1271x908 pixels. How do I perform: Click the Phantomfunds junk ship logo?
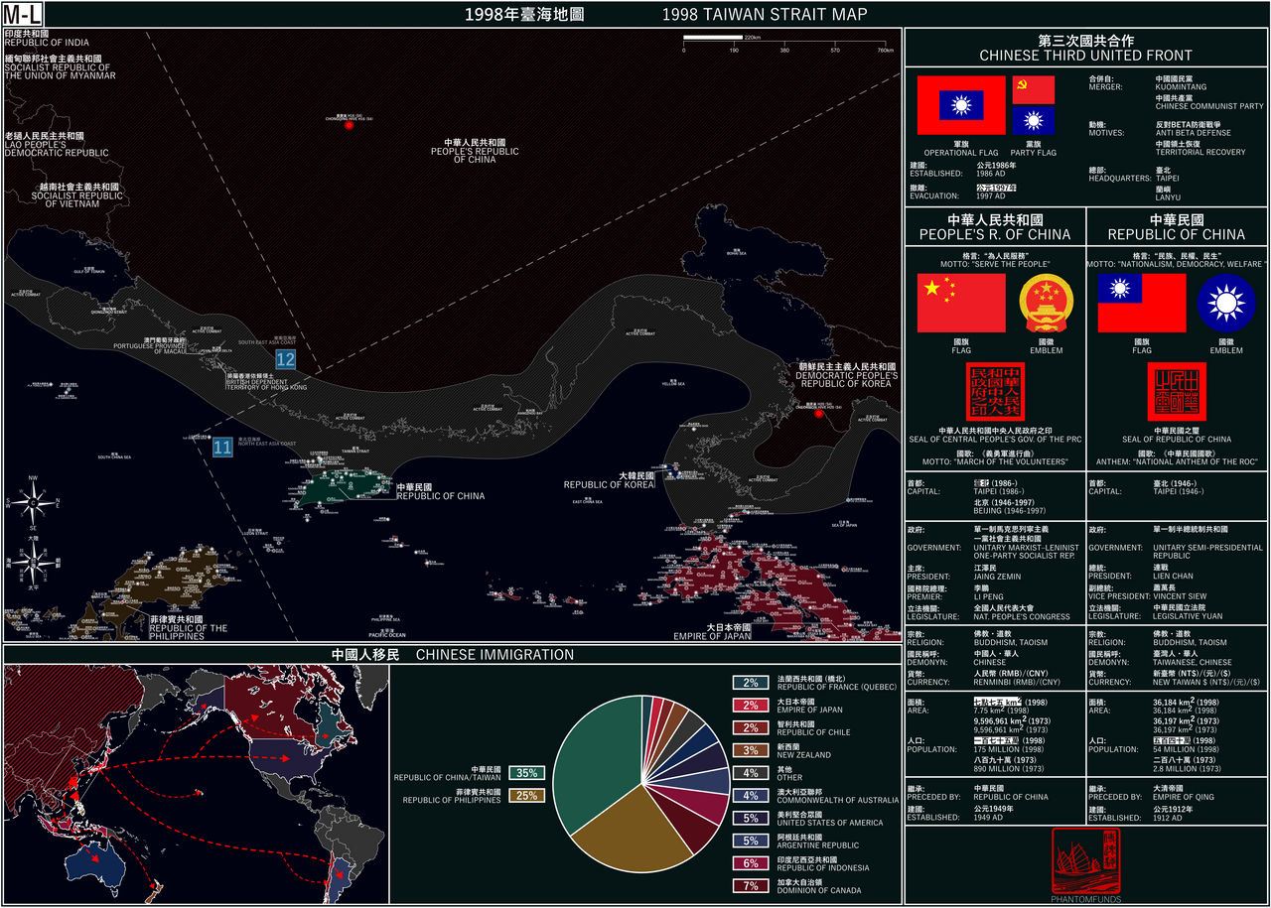tap(1086, 859)
